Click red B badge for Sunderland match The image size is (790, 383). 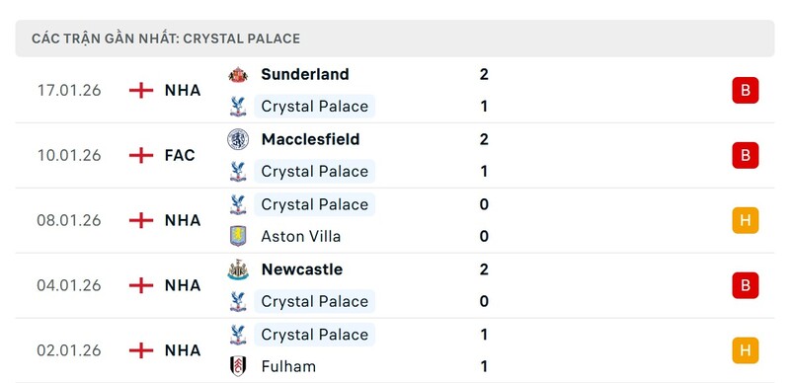click(x=746, y=91)
